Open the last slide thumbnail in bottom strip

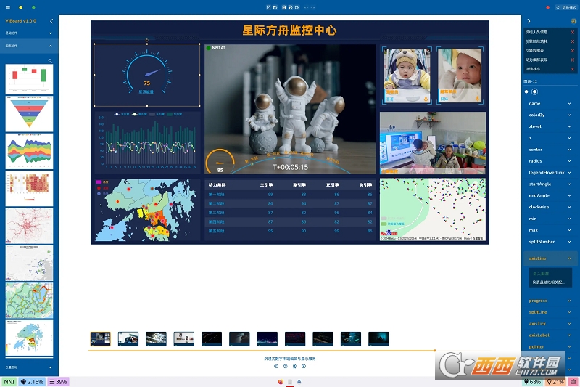378,339
